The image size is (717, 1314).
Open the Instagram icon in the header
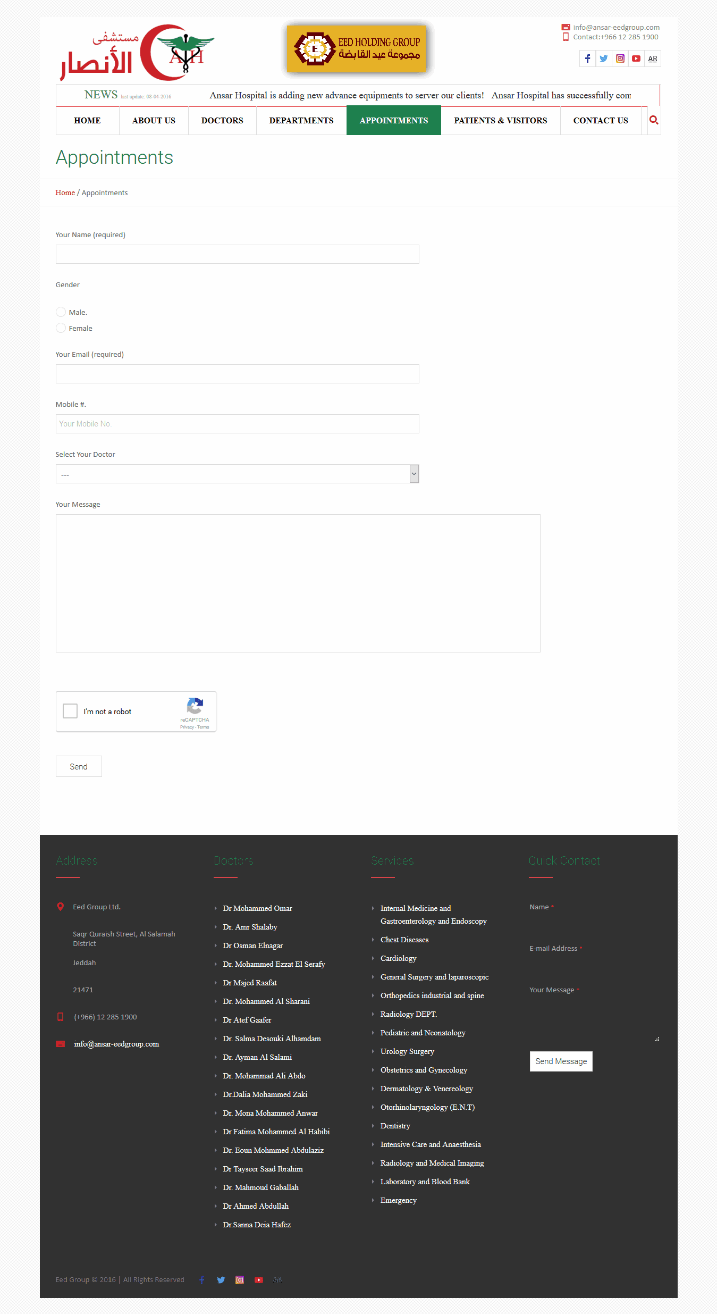pyautogui.click(x=620, y=58)
